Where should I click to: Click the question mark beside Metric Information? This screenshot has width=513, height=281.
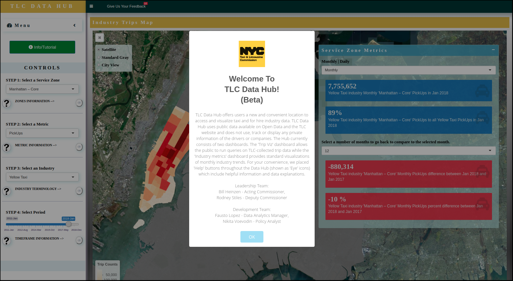coord(7,147)
